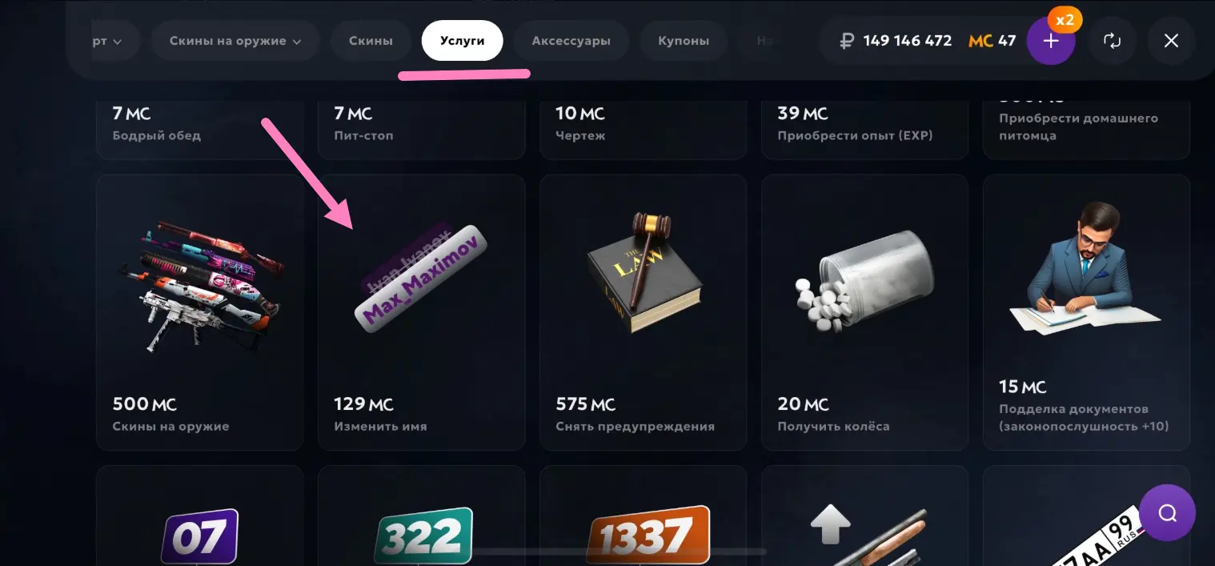Screen dimensions: 1215x566
Task: Click the purple plus add-funds button
Action: pos(1051,41)
